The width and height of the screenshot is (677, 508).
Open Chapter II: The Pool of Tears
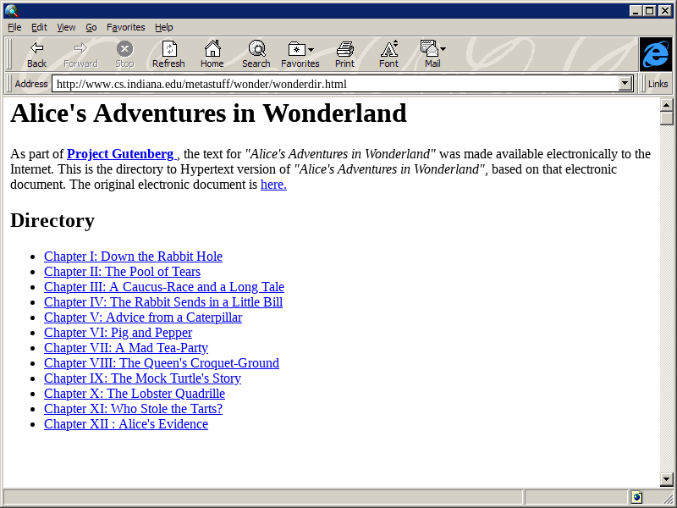coord(122,271)
